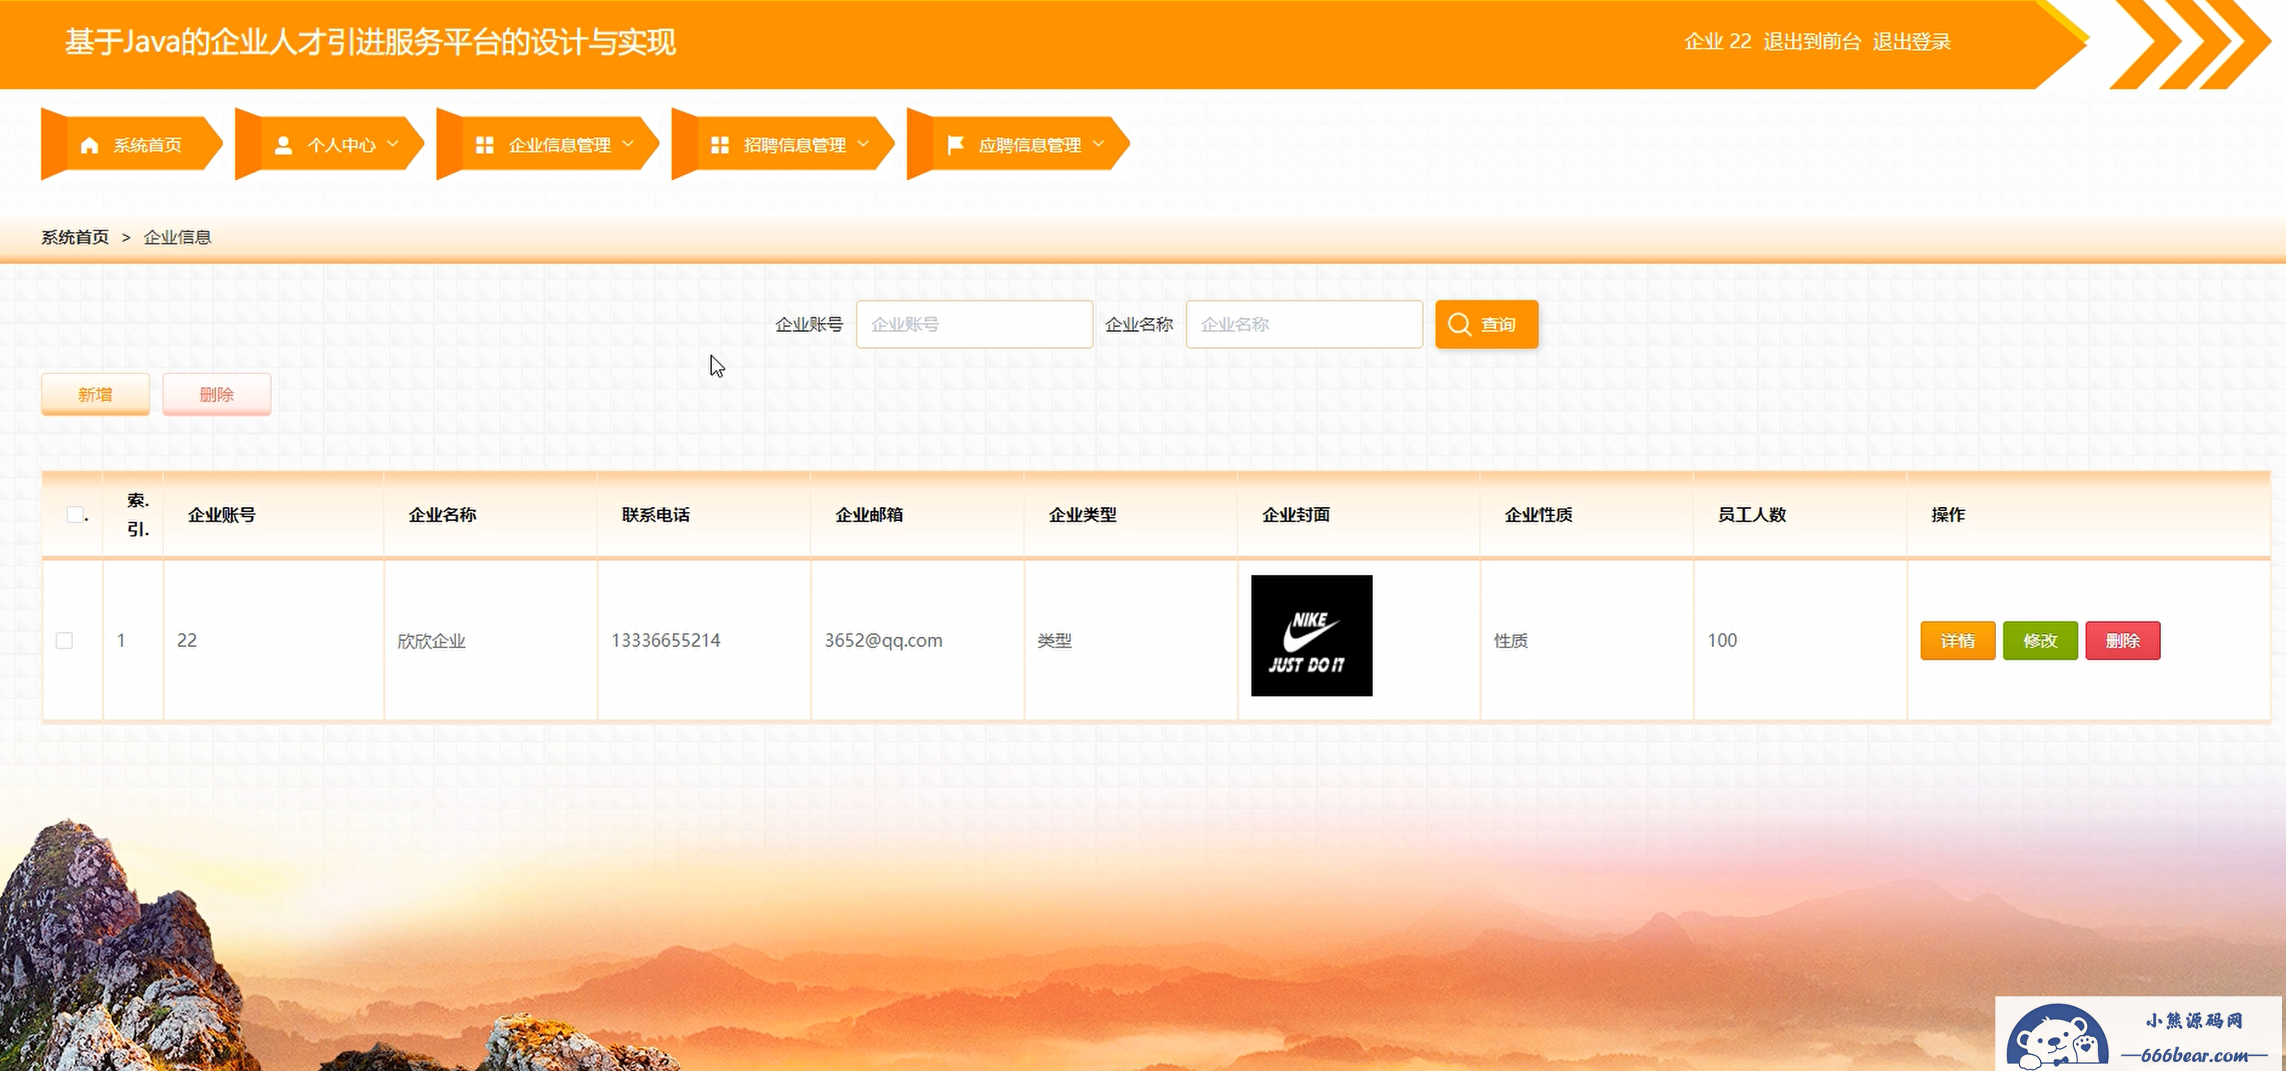2286x1071 pixels.
Task: Click the 删除 button above the table
Action: (217, 394)
